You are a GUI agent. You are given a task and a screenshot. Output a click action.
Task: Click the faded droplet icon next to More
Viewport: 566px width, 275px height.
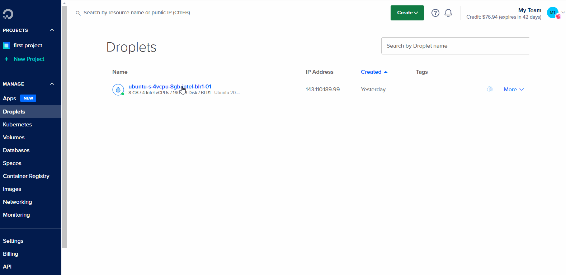click(490, 89)
